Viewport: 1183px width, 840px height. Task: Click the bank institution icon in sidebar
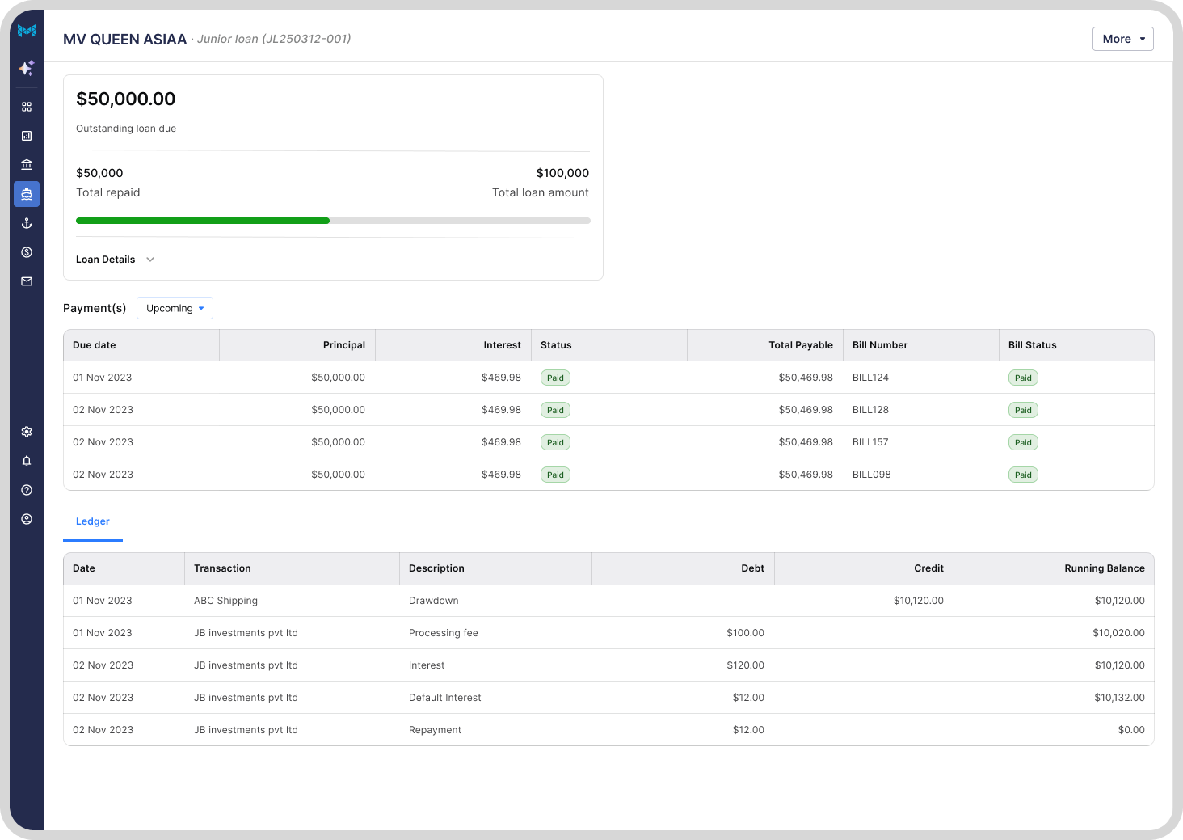pyautogui.click(x=26, y=164)
